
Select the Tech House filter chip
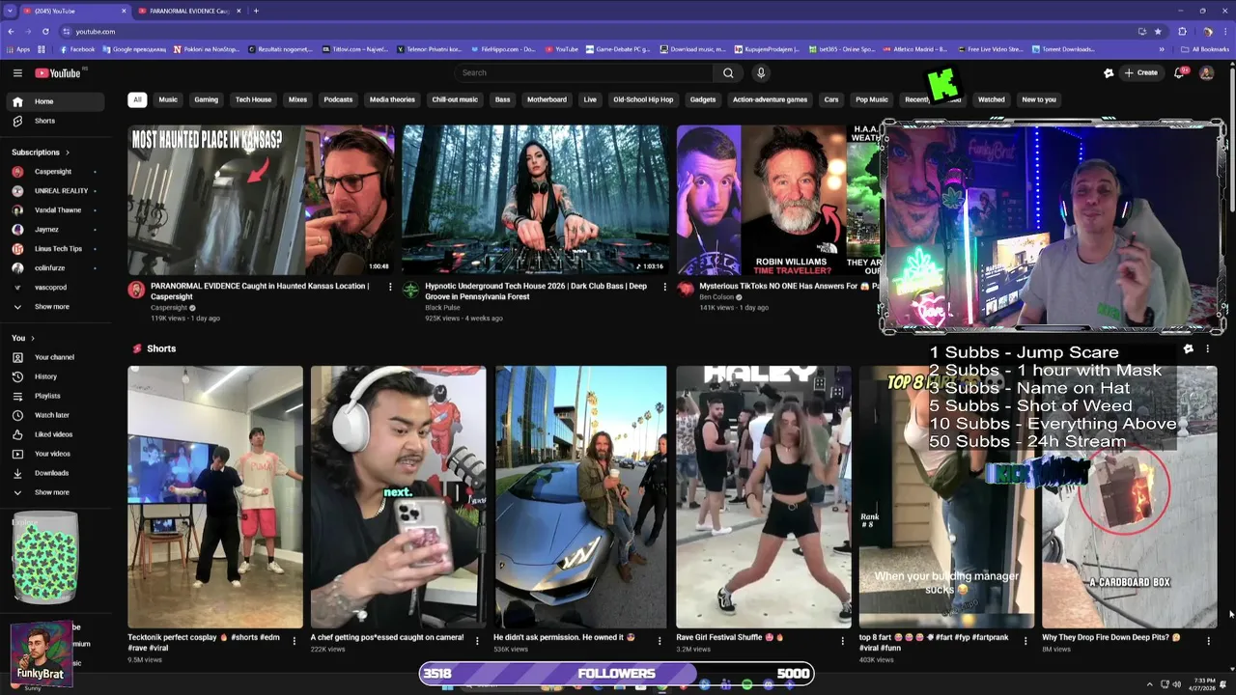253,99
